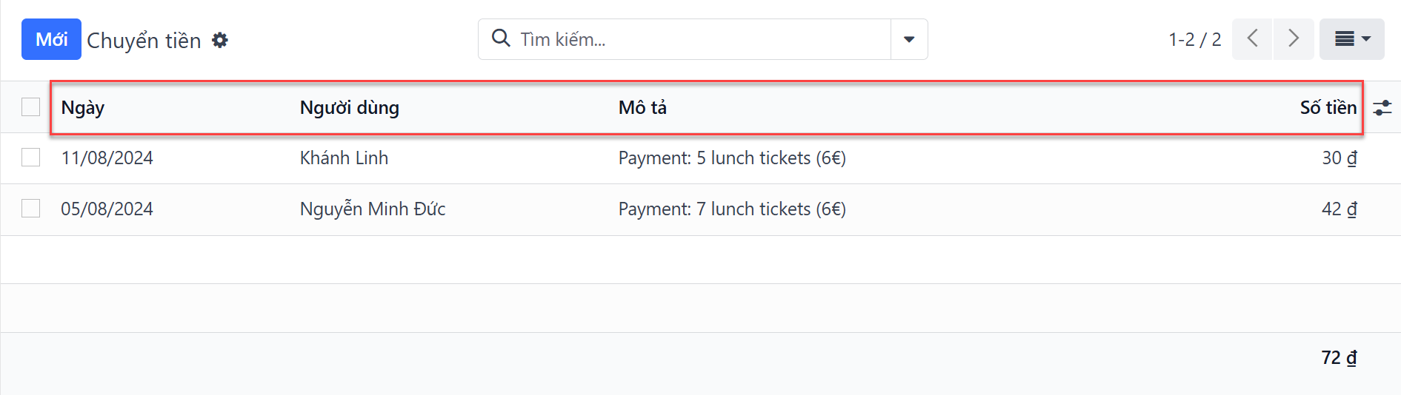Open Payment: 7 lunch tickets record
The image size is (1401, 395).
point(732,209)
